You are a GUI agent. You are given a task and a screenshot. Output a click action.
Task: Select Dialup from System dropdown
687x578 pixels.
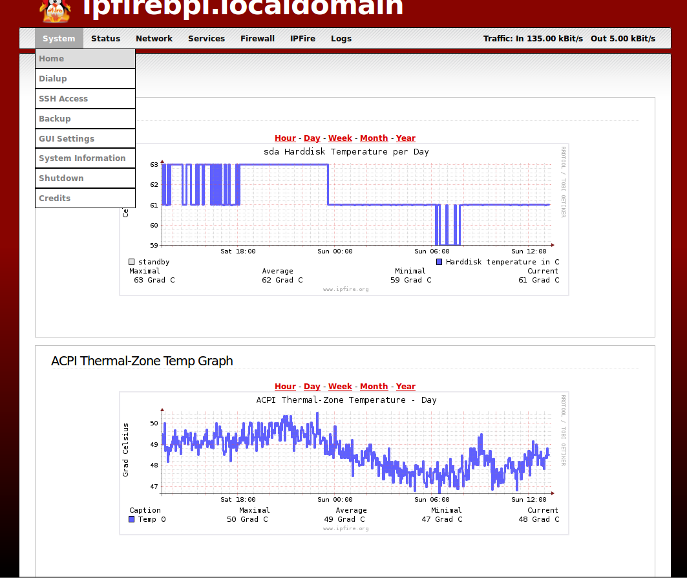[85, 79]
